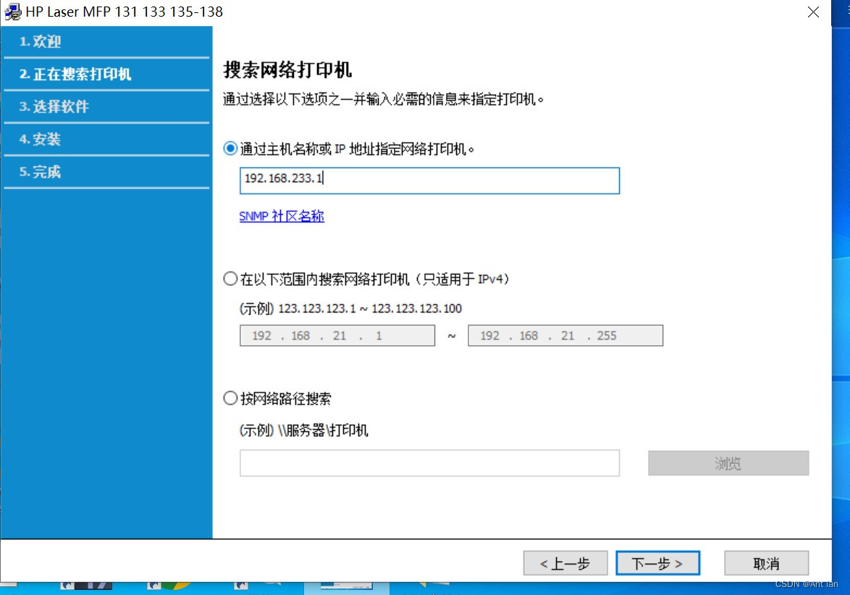Select step 3. 选择软件 in the sidebar
Screen dimensions: 850x595
(x=106, y=106)
